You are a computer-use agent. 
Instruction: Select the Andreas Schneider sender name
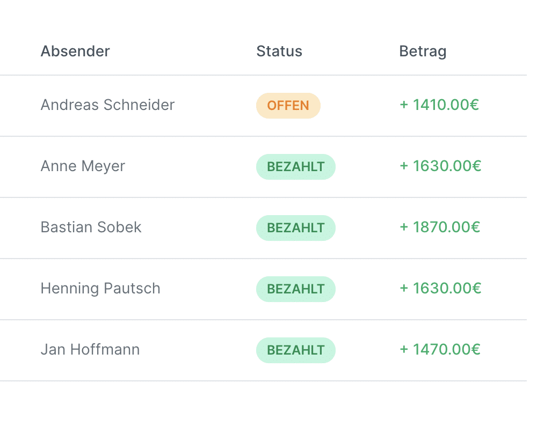click(x=107, y=105)
